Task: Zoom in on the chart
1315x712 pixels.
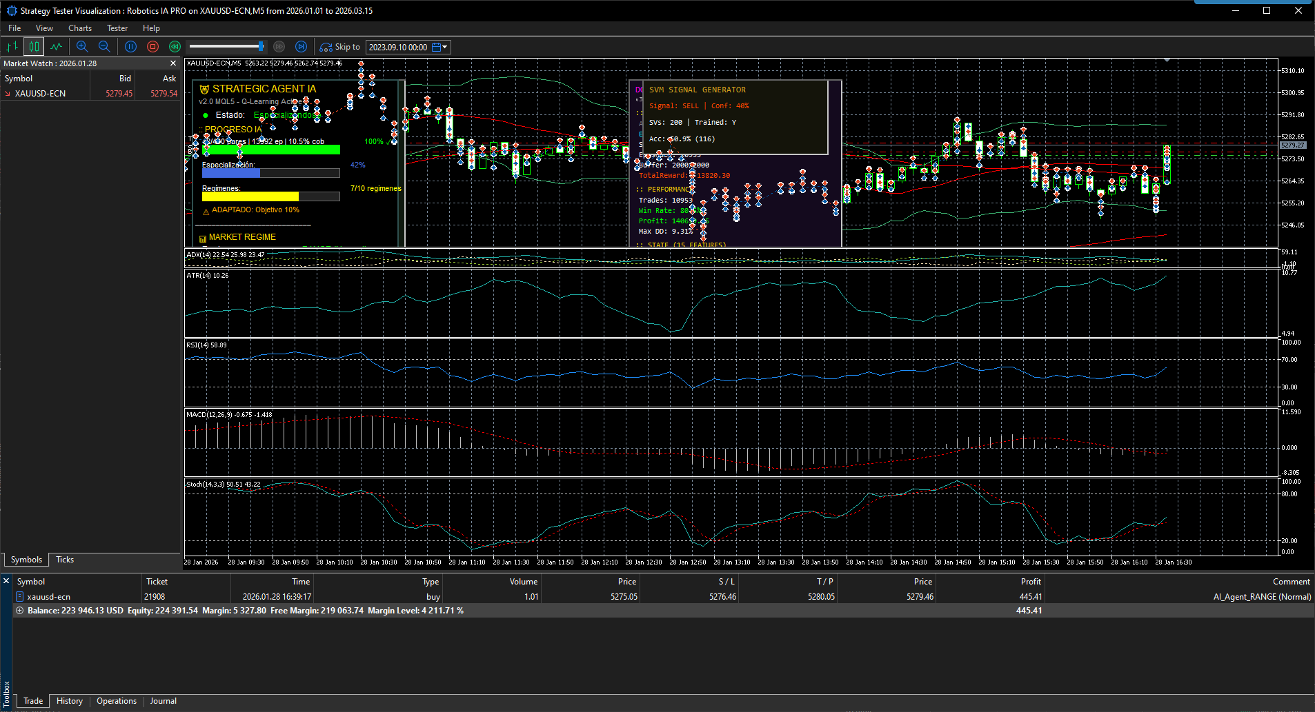Action: coord(82,47)
